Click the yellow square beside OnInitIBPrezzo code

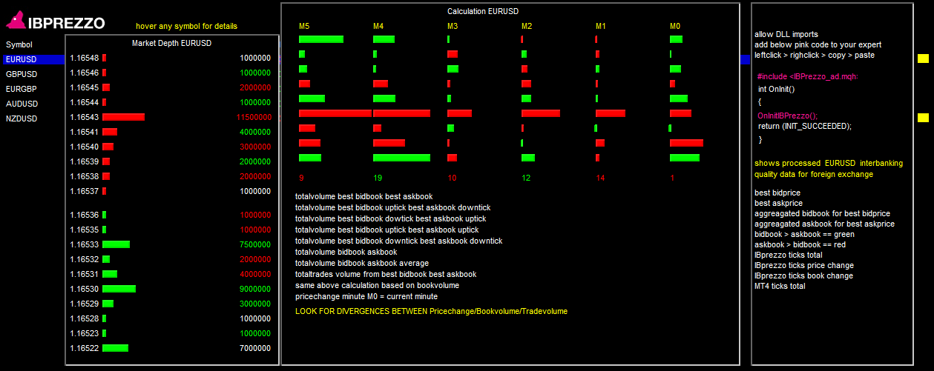[923, 118]
